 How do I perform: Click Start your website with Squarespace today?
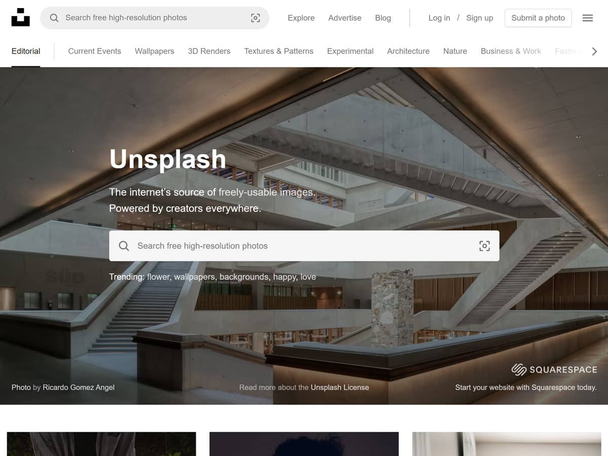point(526,387)
